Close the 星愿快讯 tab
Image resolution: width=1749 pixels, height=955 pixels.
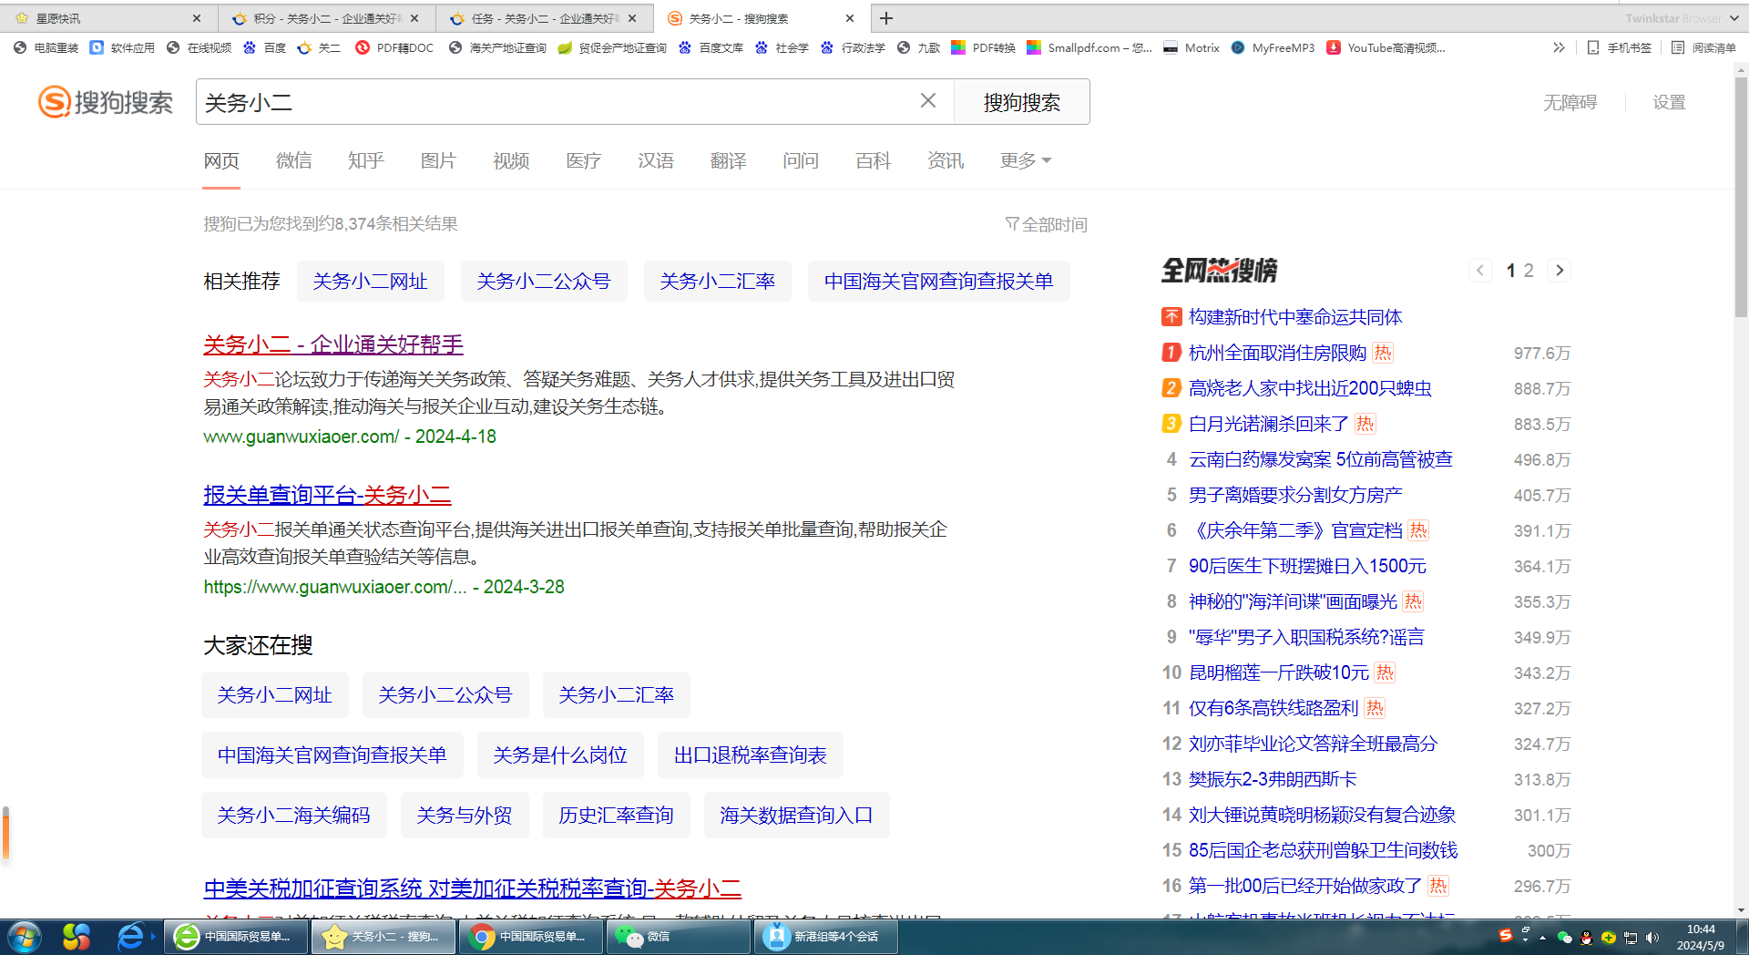coord(197,18)
